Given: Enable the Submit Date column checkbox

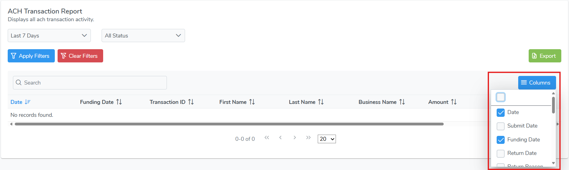Looking at the screenshot, I should (501, 126).
